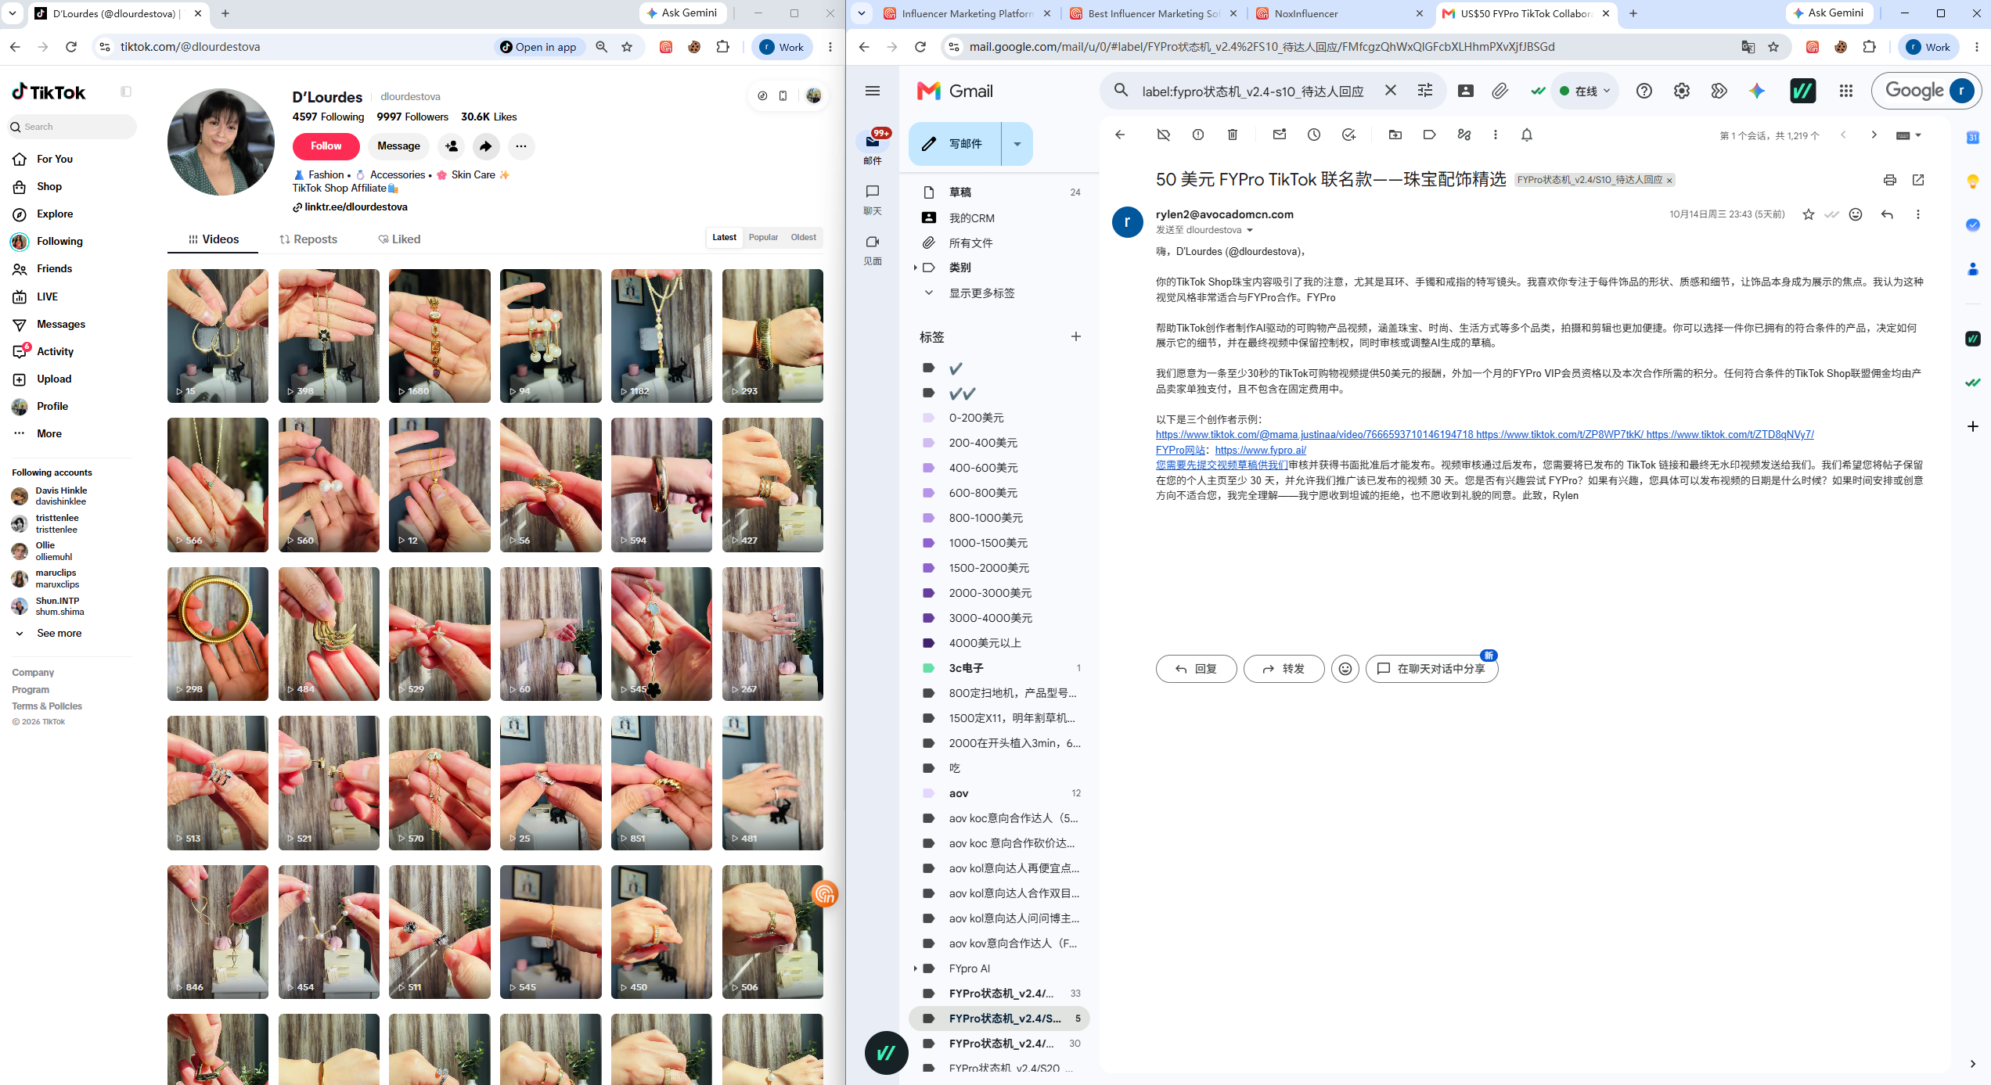Clear the Gmail search query
The height and width of the screenshot is (1085, 1991).
(x=1391, y=91)
